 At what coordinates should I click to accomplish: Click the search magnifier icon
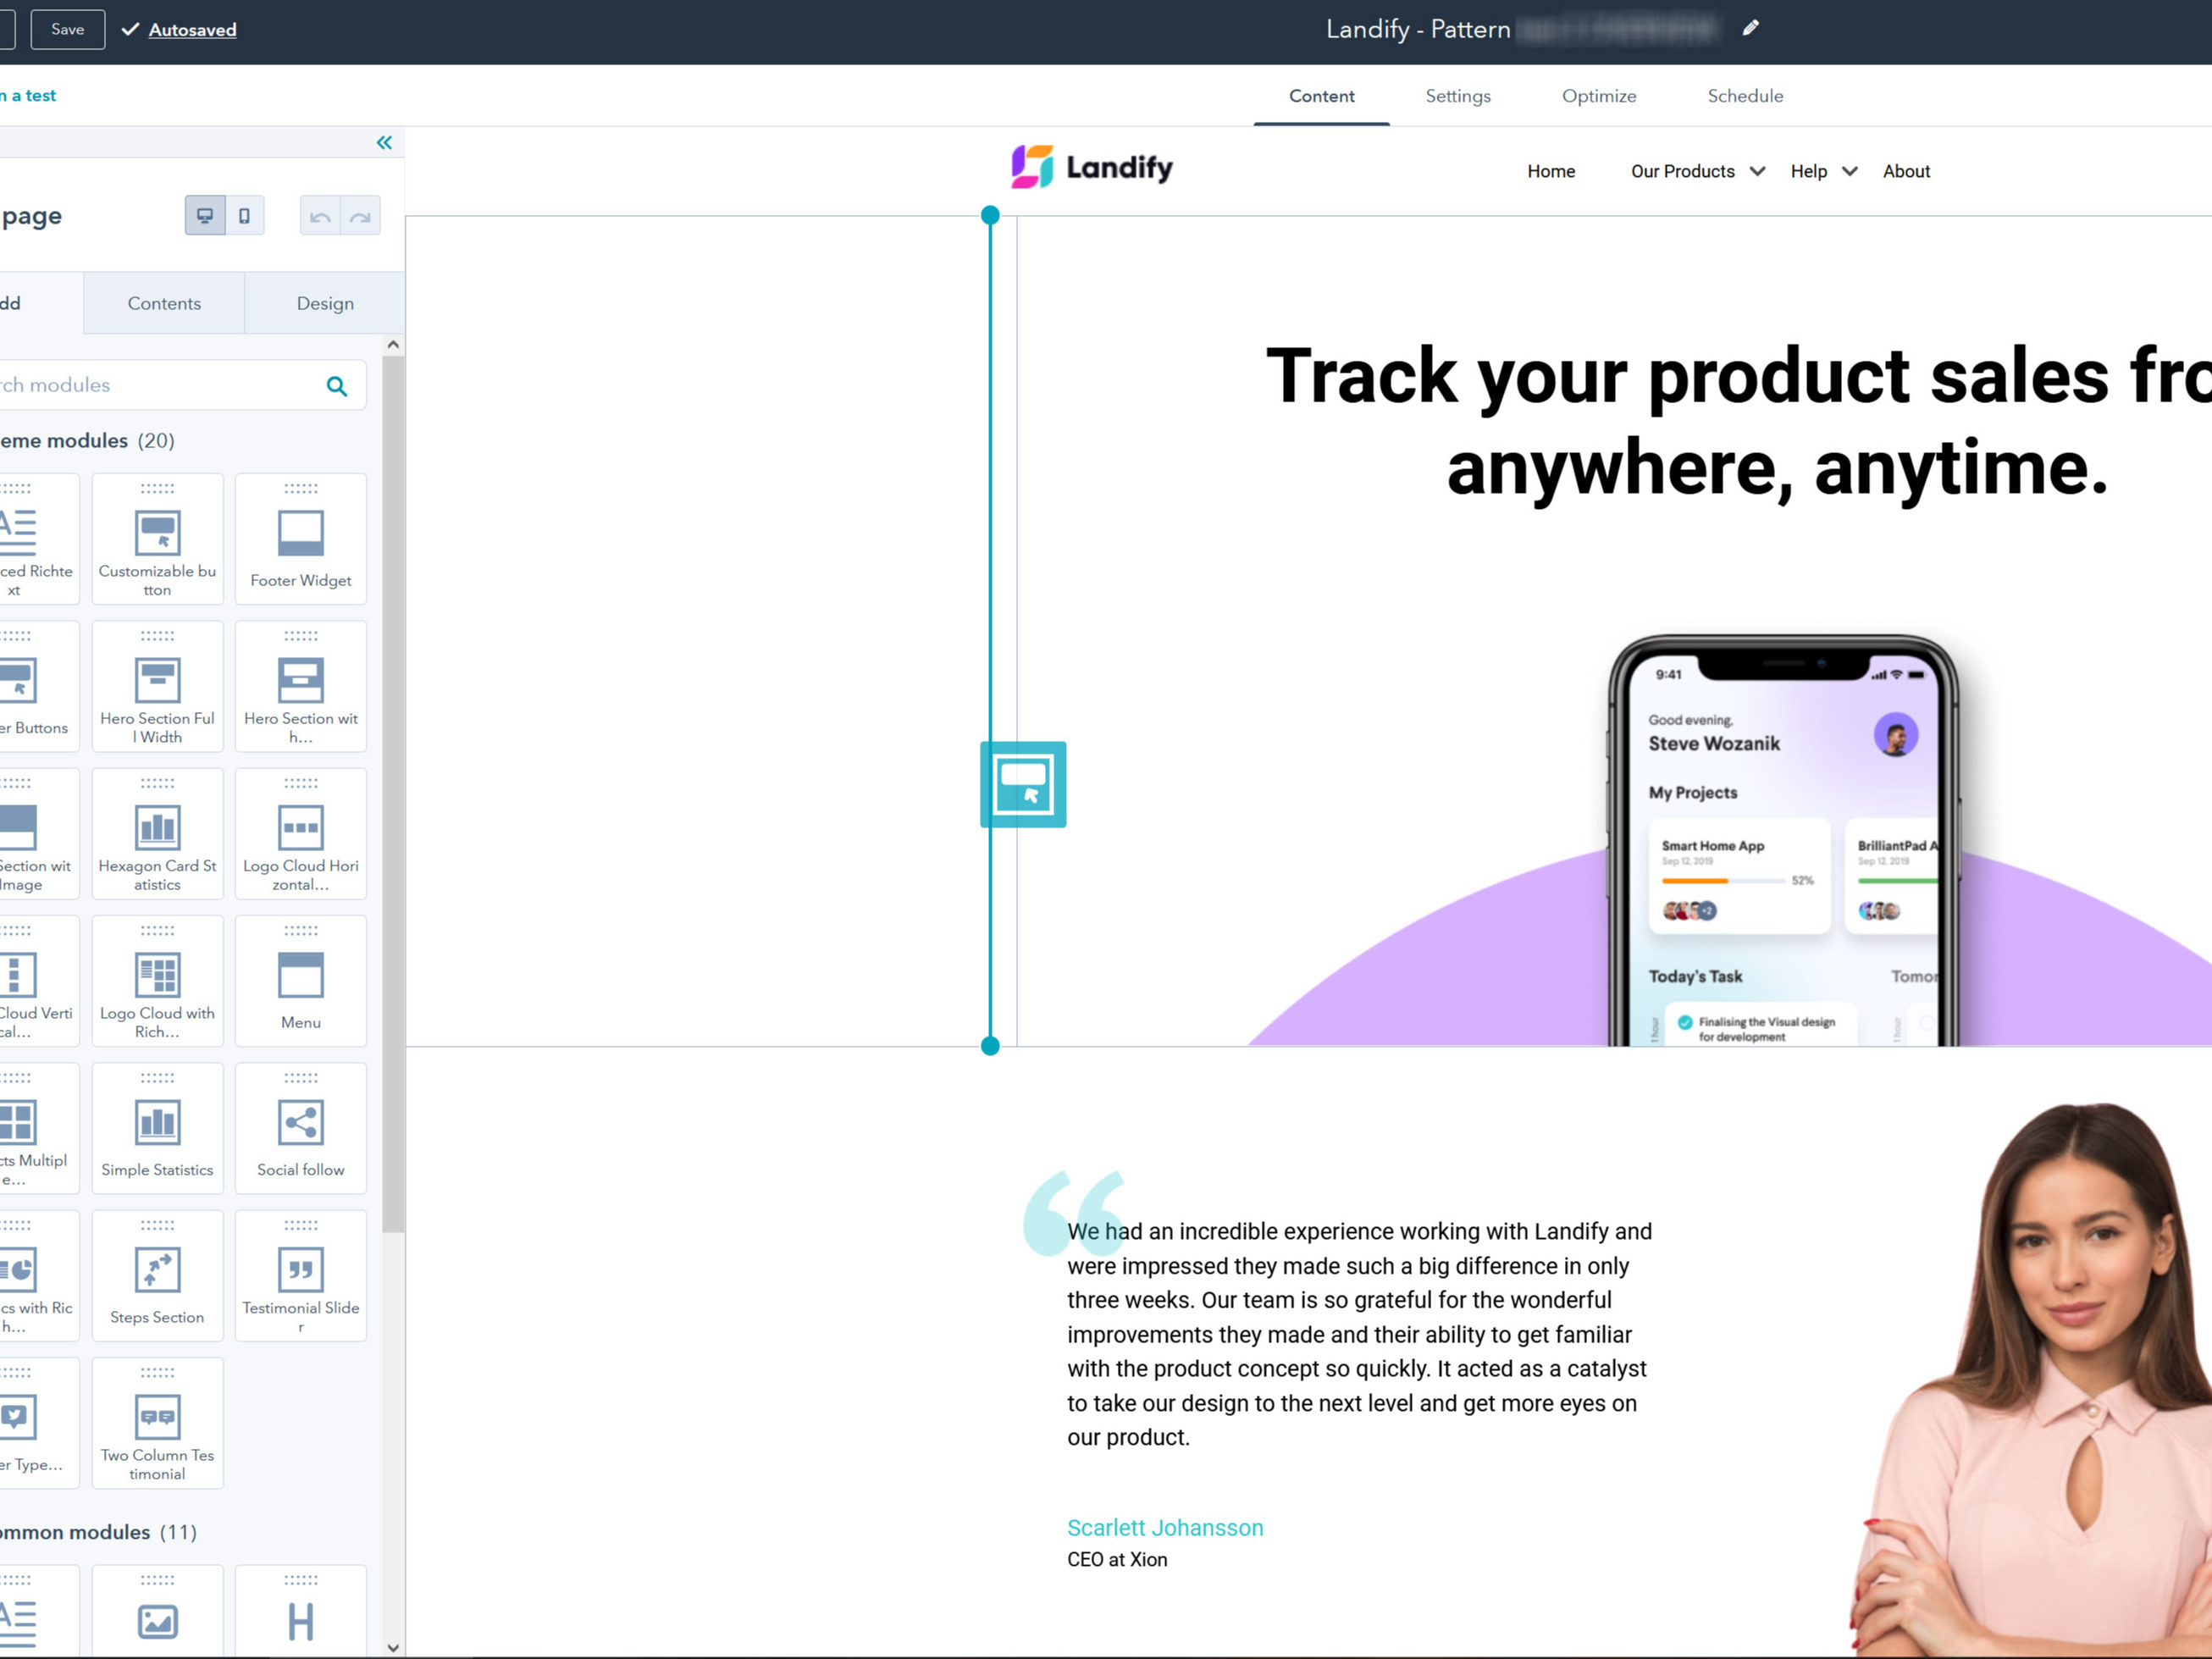[337, 386]
